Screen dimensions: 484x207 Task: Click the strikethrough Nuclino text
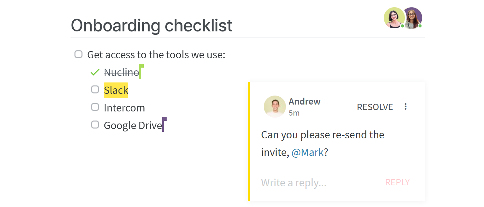(x=121, y=72)
